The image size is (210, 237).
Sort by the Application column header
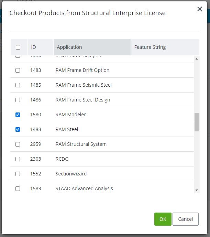coord(69,47)
